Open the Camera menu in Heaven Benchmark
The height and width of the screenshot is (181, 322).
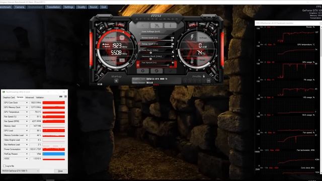coord(19,7)
